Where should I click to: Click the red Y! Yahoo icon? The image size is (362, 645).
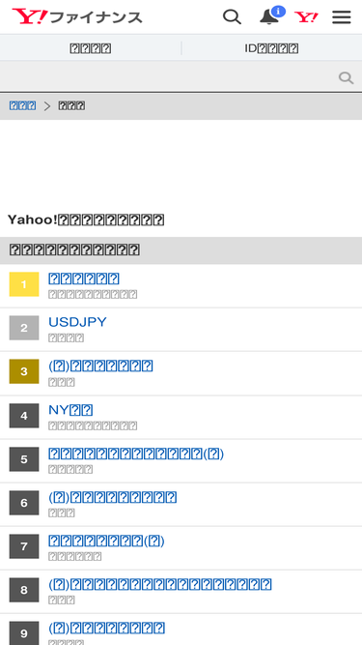(306, 17)
